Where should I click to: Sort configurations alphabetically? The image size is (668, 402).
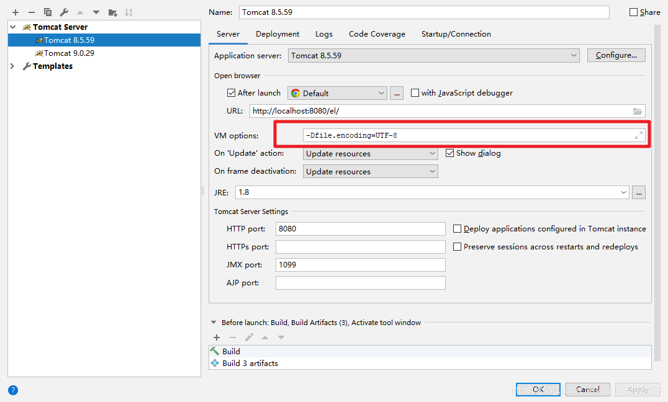(129, 12)
